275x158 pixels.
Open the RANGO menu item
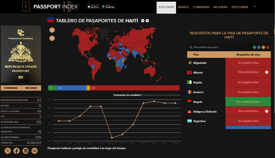pyautogui.click(x=183, y=7)
